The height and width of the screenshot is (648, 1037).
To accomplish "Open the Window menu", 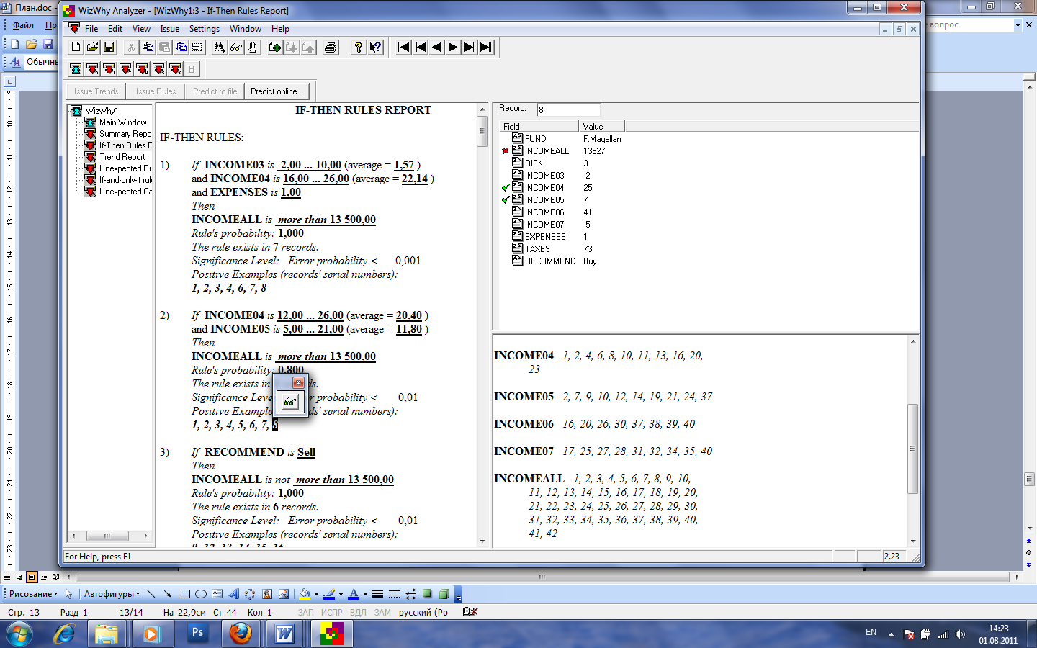I will click(246, 29).
